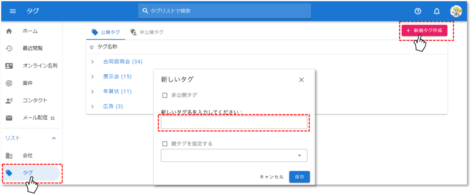Click the 非公開タグ tab lock-tag icon
Viewport: 471px width, 194px height.
coord(133,32)
